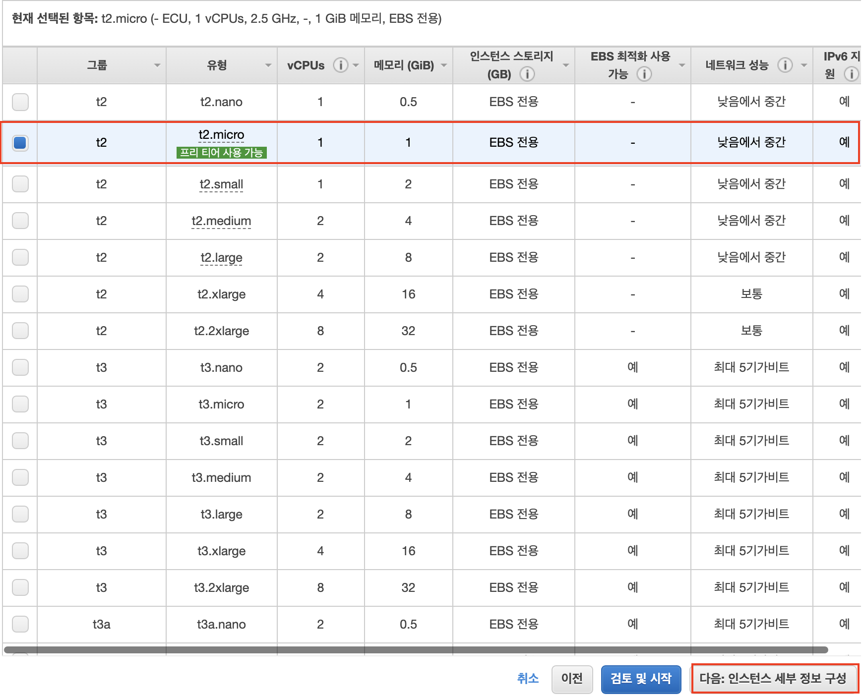Click the t3a group cell
The width and height of the screenshot is (862, 696).
pos(101,625)
